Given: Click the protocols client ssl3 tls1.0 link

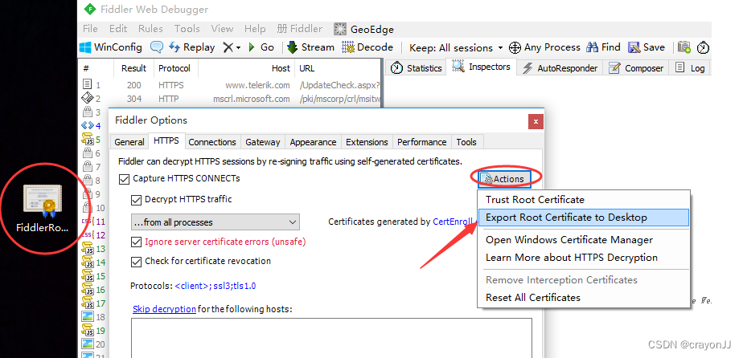Looking at the screenshot, I should [x=216, y=286].
